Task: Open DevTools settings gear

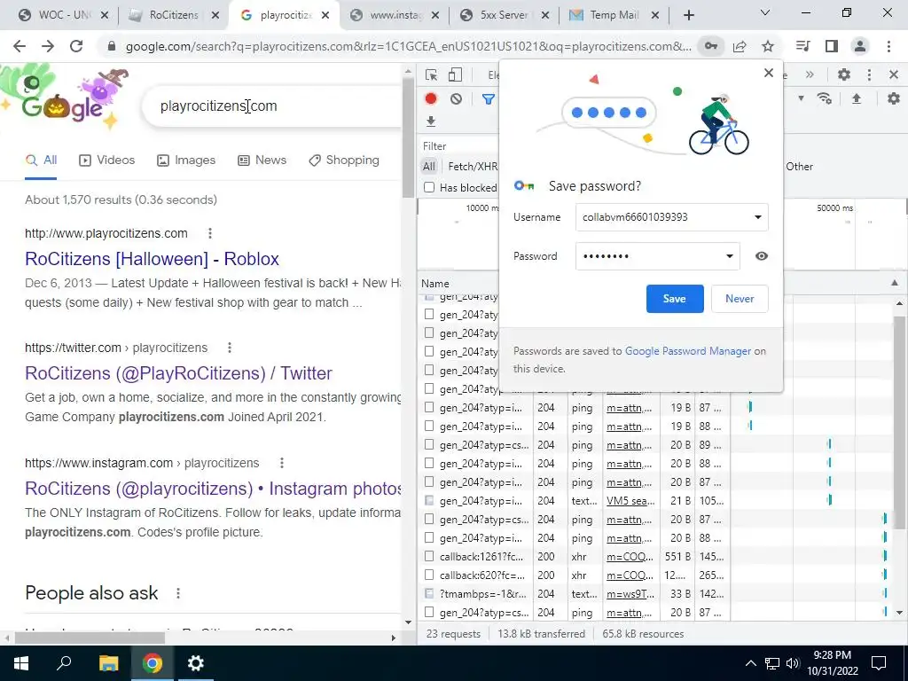Action: [844, 74]
